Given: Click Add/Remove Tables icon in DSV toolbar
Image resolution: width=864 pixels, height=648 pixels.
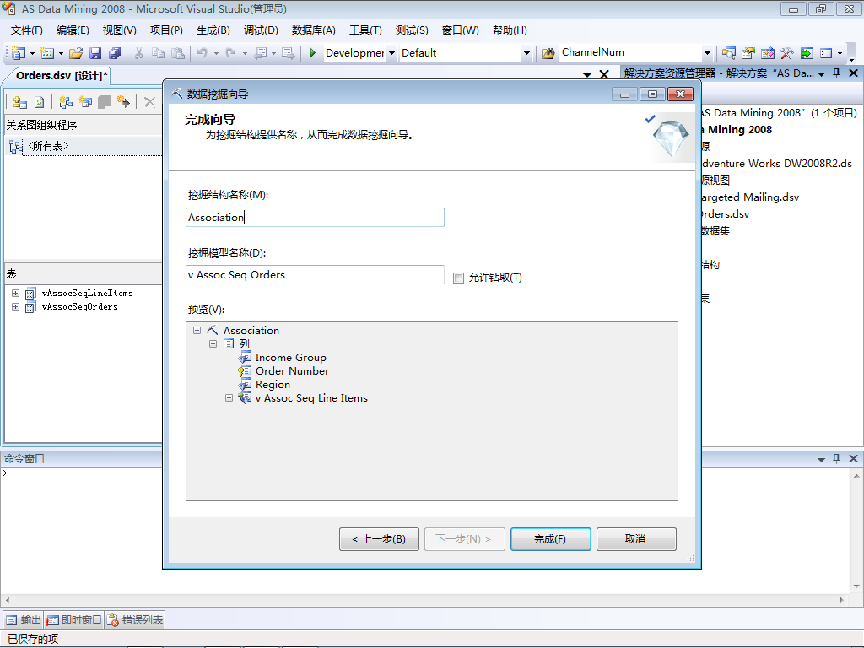Looking at the screenshot, I should point(20,102).
